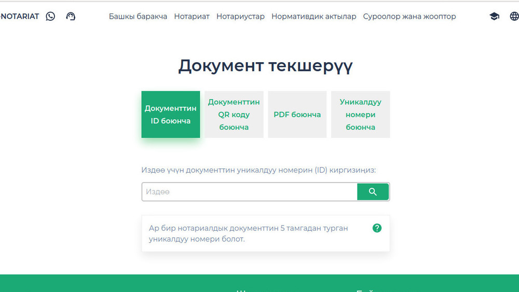
Task: Open the WhatsApp contact icon
Action: click(x=50, y=16)
